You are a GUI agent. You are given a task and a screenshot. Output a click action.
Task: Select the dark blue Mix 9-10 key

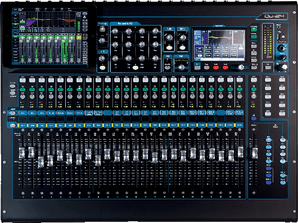[x=268, y=182]
